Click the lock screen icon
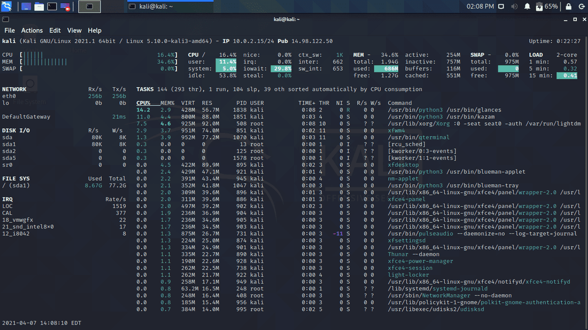Screen dimensions: 588x330 tap(568, 6)
